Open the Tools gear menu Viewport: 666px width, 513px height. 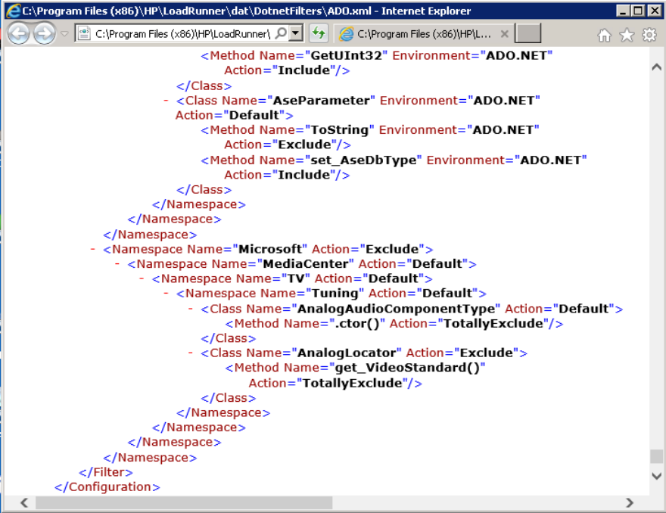649,35
